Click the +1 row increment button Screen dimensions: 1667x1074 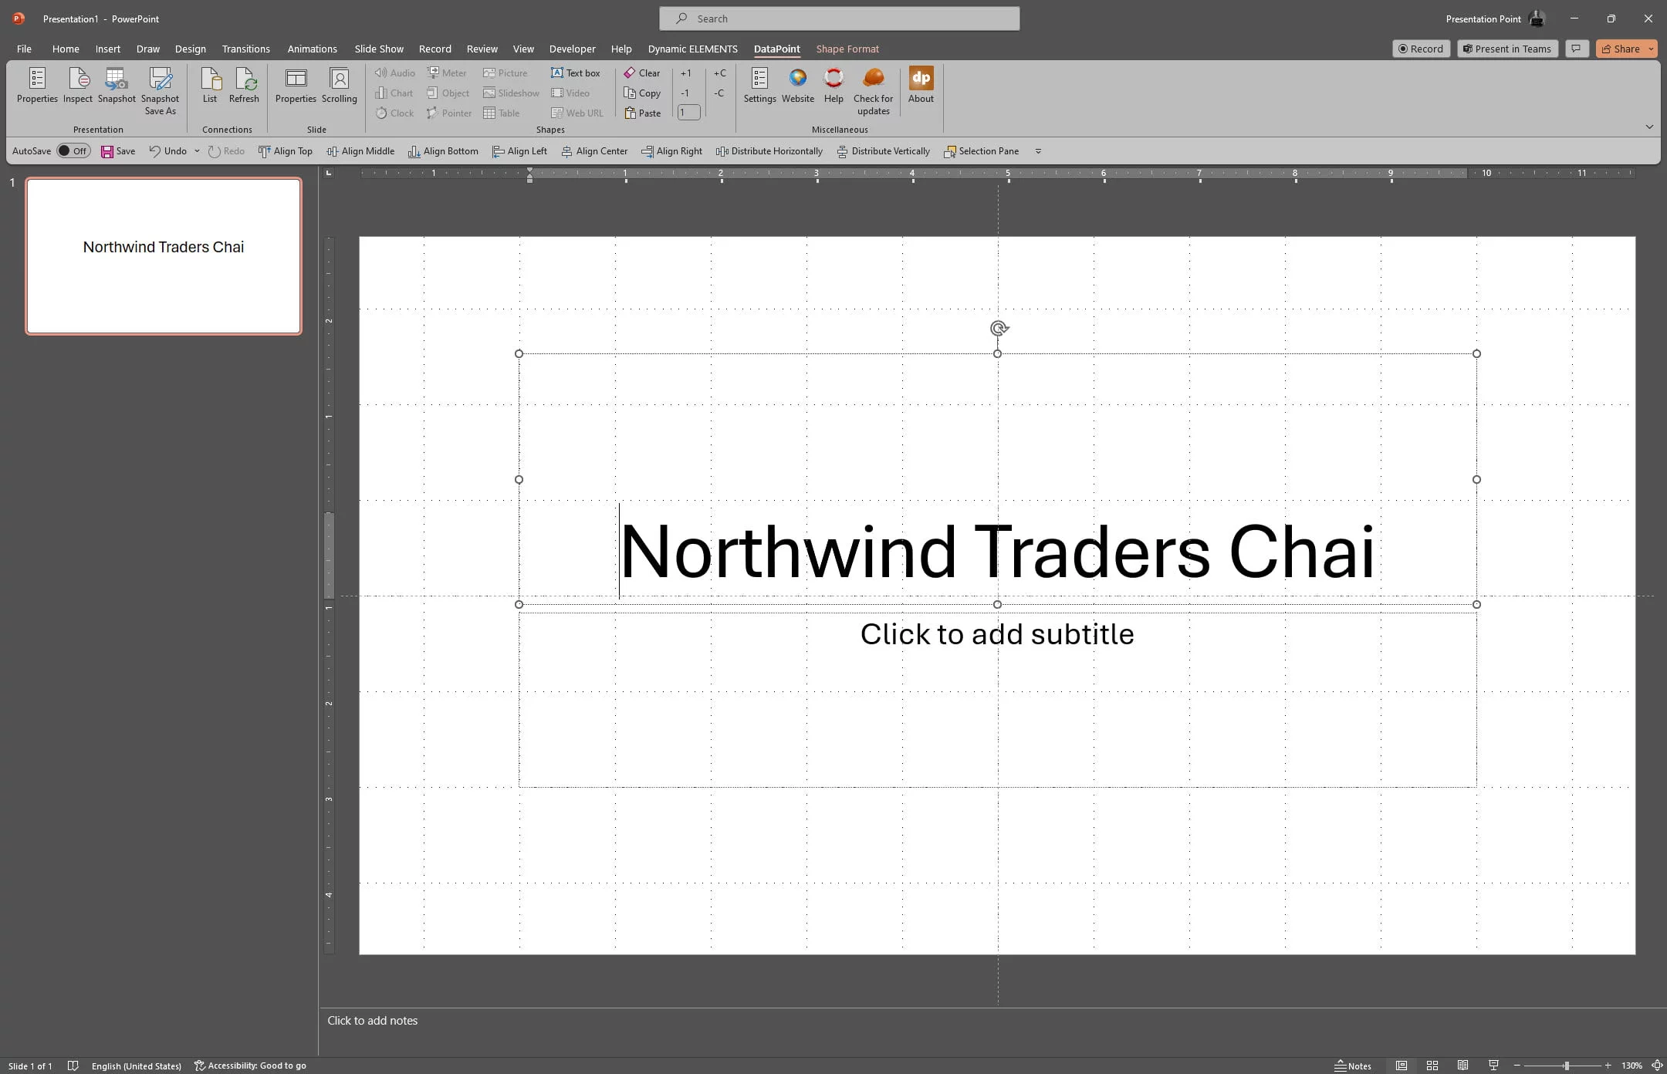pos(686,73)
